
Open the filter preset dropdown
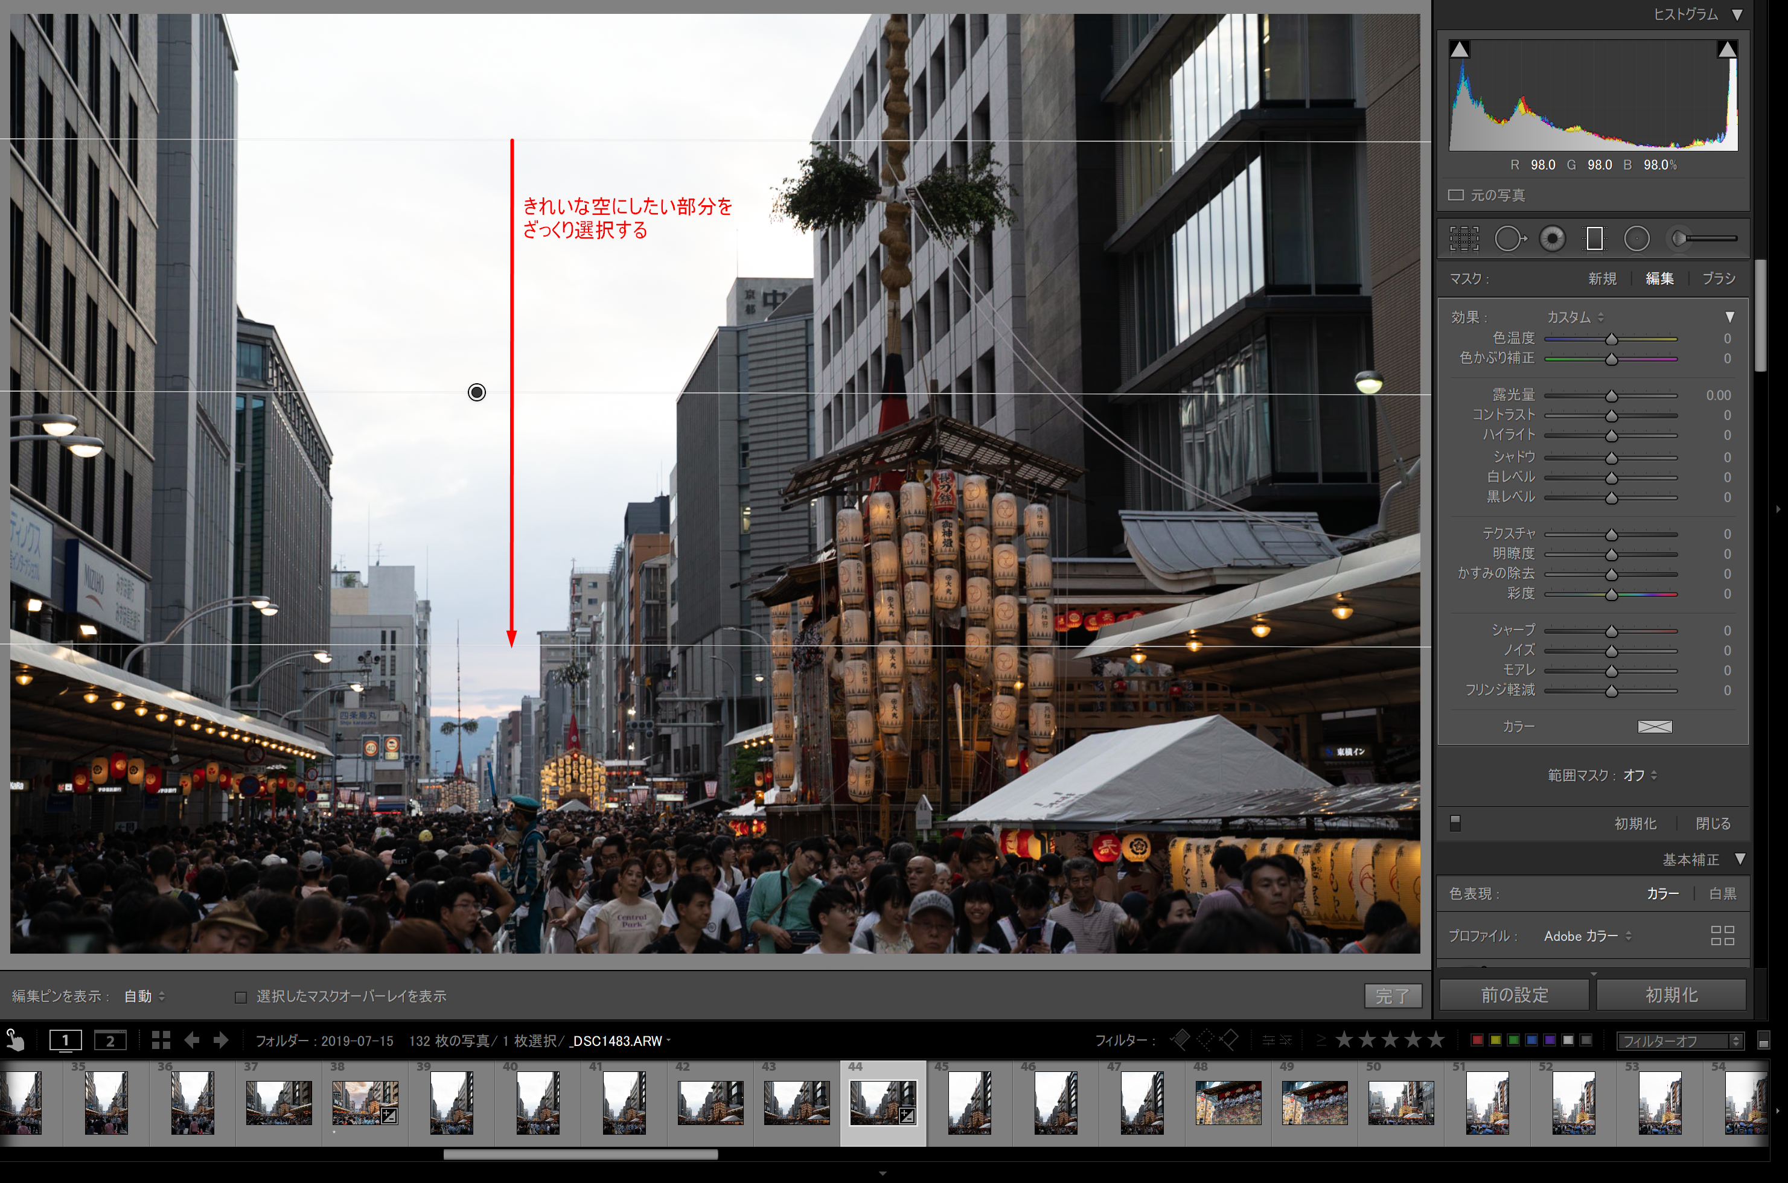[1681, 1041]
